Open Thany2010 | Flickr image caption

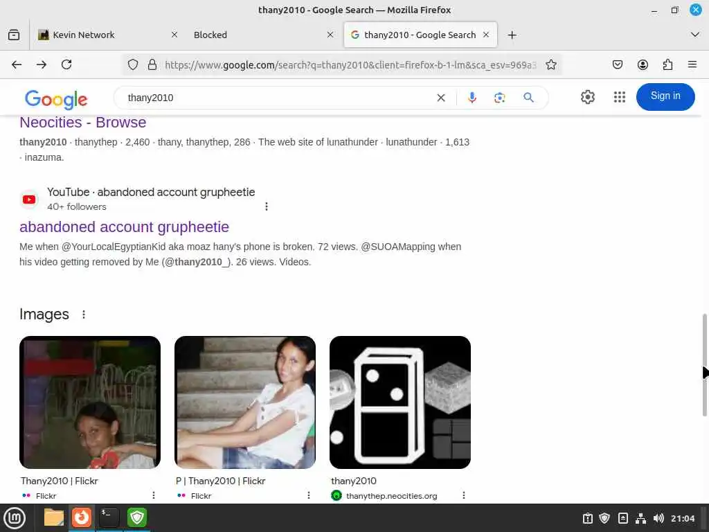[60, 481]
